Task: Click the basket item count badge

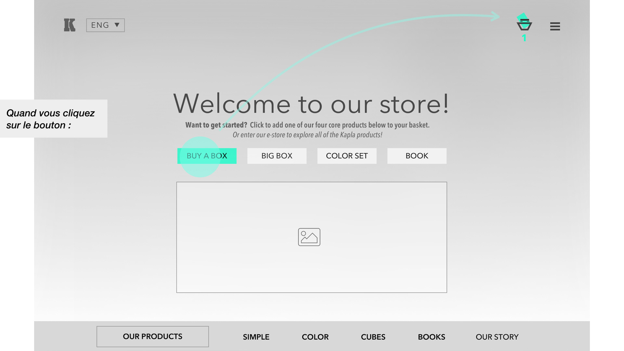Action: pyautogui.click(x=524, y=38)
